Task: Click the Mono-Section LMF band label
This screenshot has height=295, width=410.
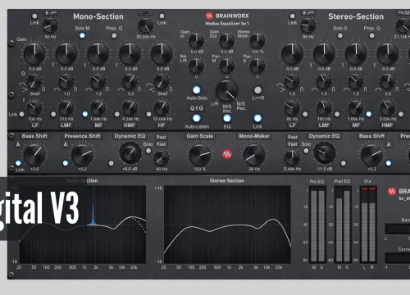Action: (x=66, y=125)
